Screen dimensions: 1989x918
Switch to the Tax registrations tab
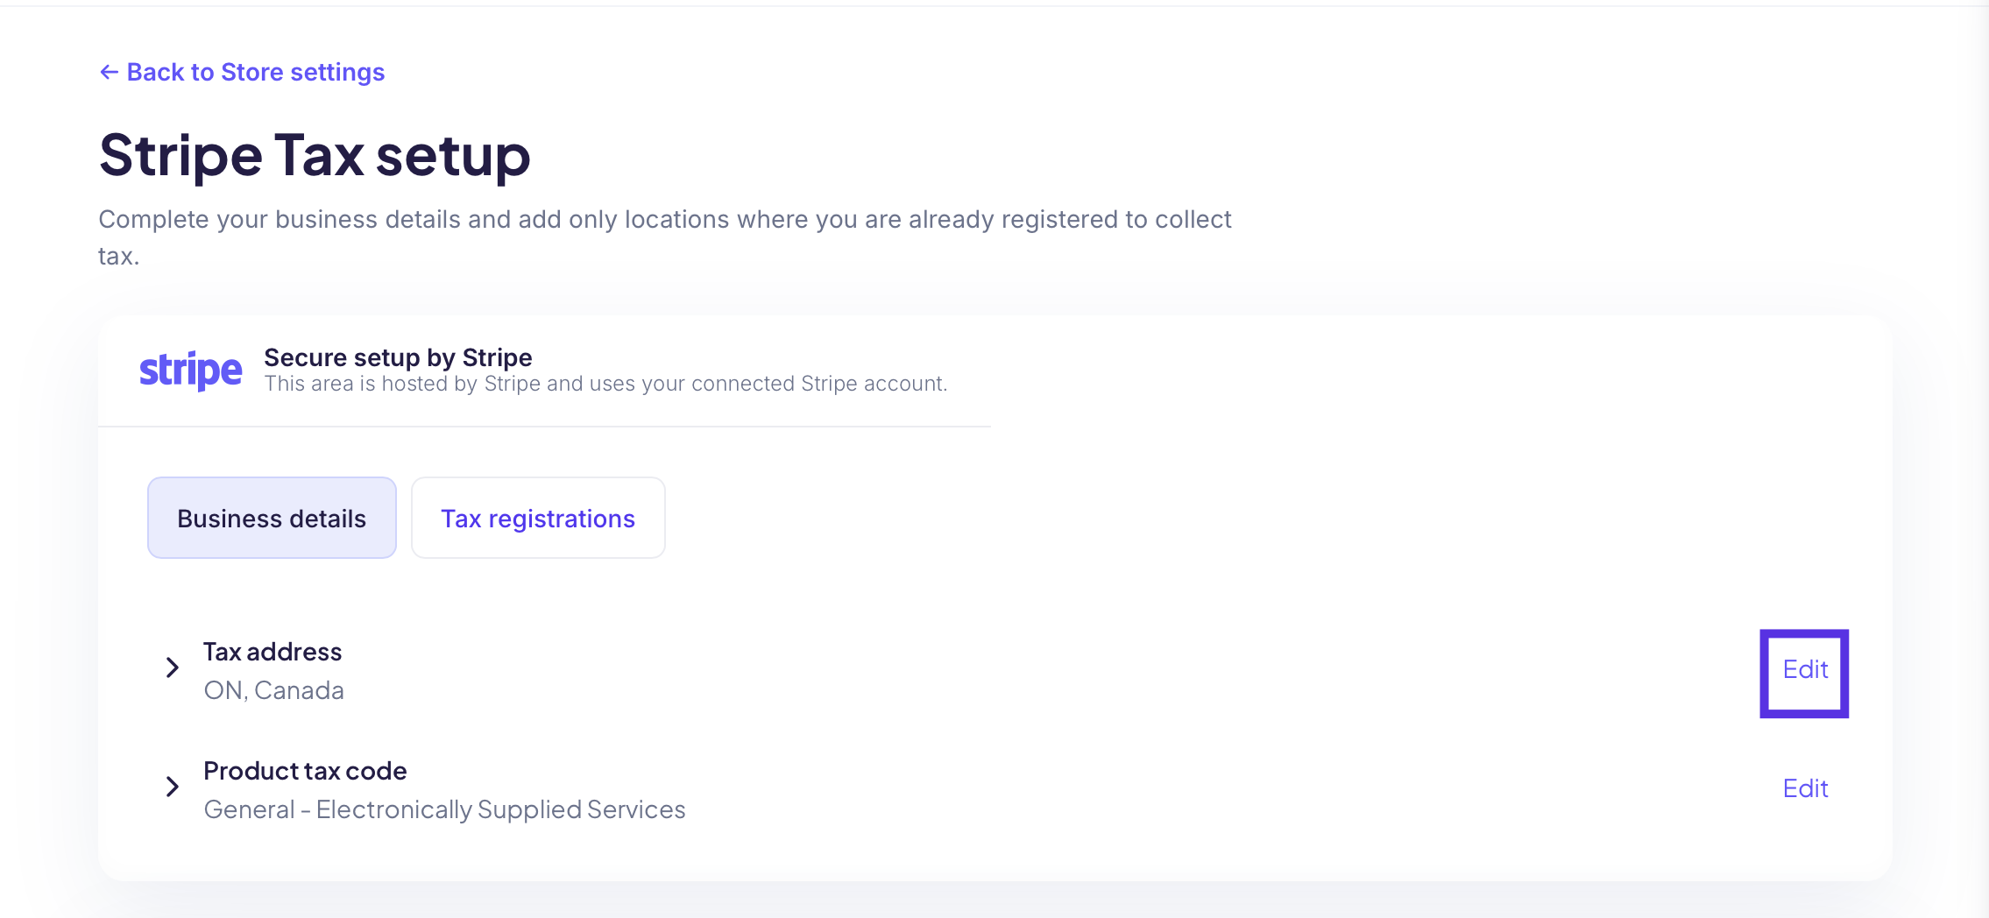tap(538, 518)
